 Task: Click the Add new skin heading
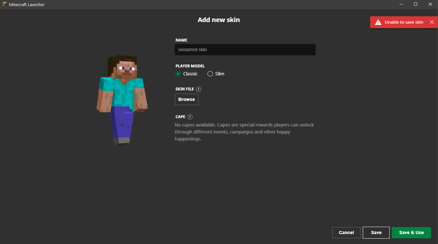click(219, 20)
